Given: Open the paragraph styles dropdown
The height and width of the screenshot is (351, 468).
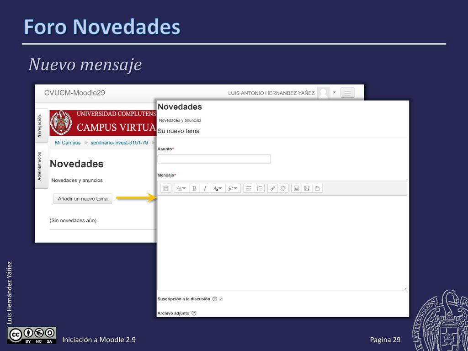Looking at the screenshot, I should (181, 188).
